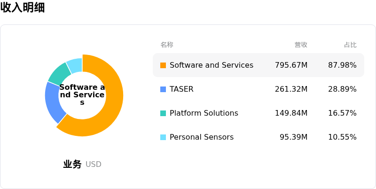
Task: Select the Personal Sensors row
Action: pos(258,137)
